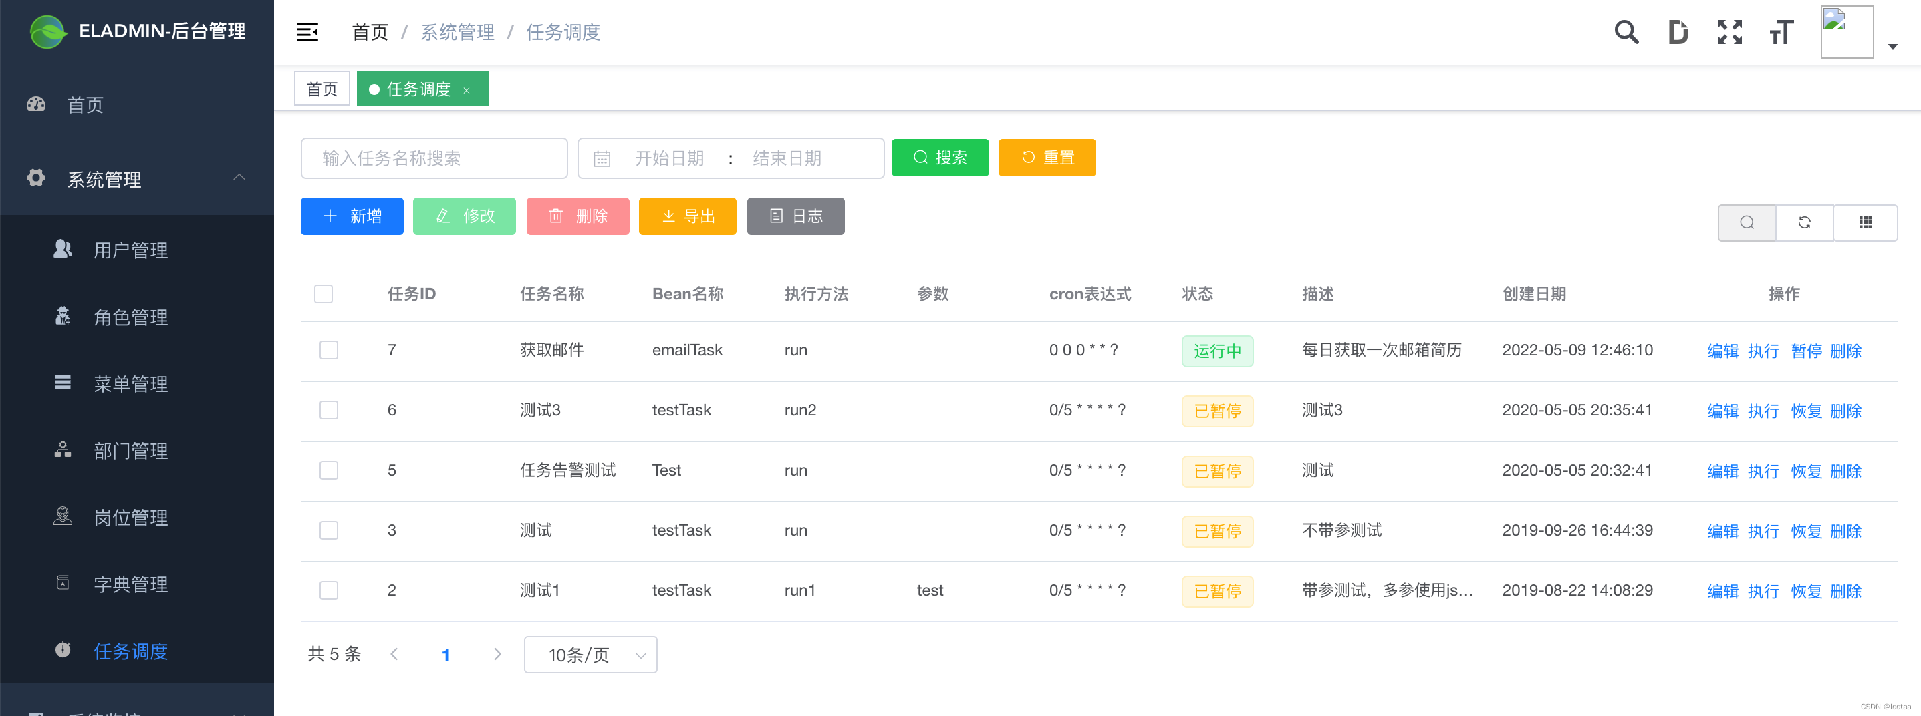
Task: Click the gear icon beside 系统管理
Action: tap(36, 178)
